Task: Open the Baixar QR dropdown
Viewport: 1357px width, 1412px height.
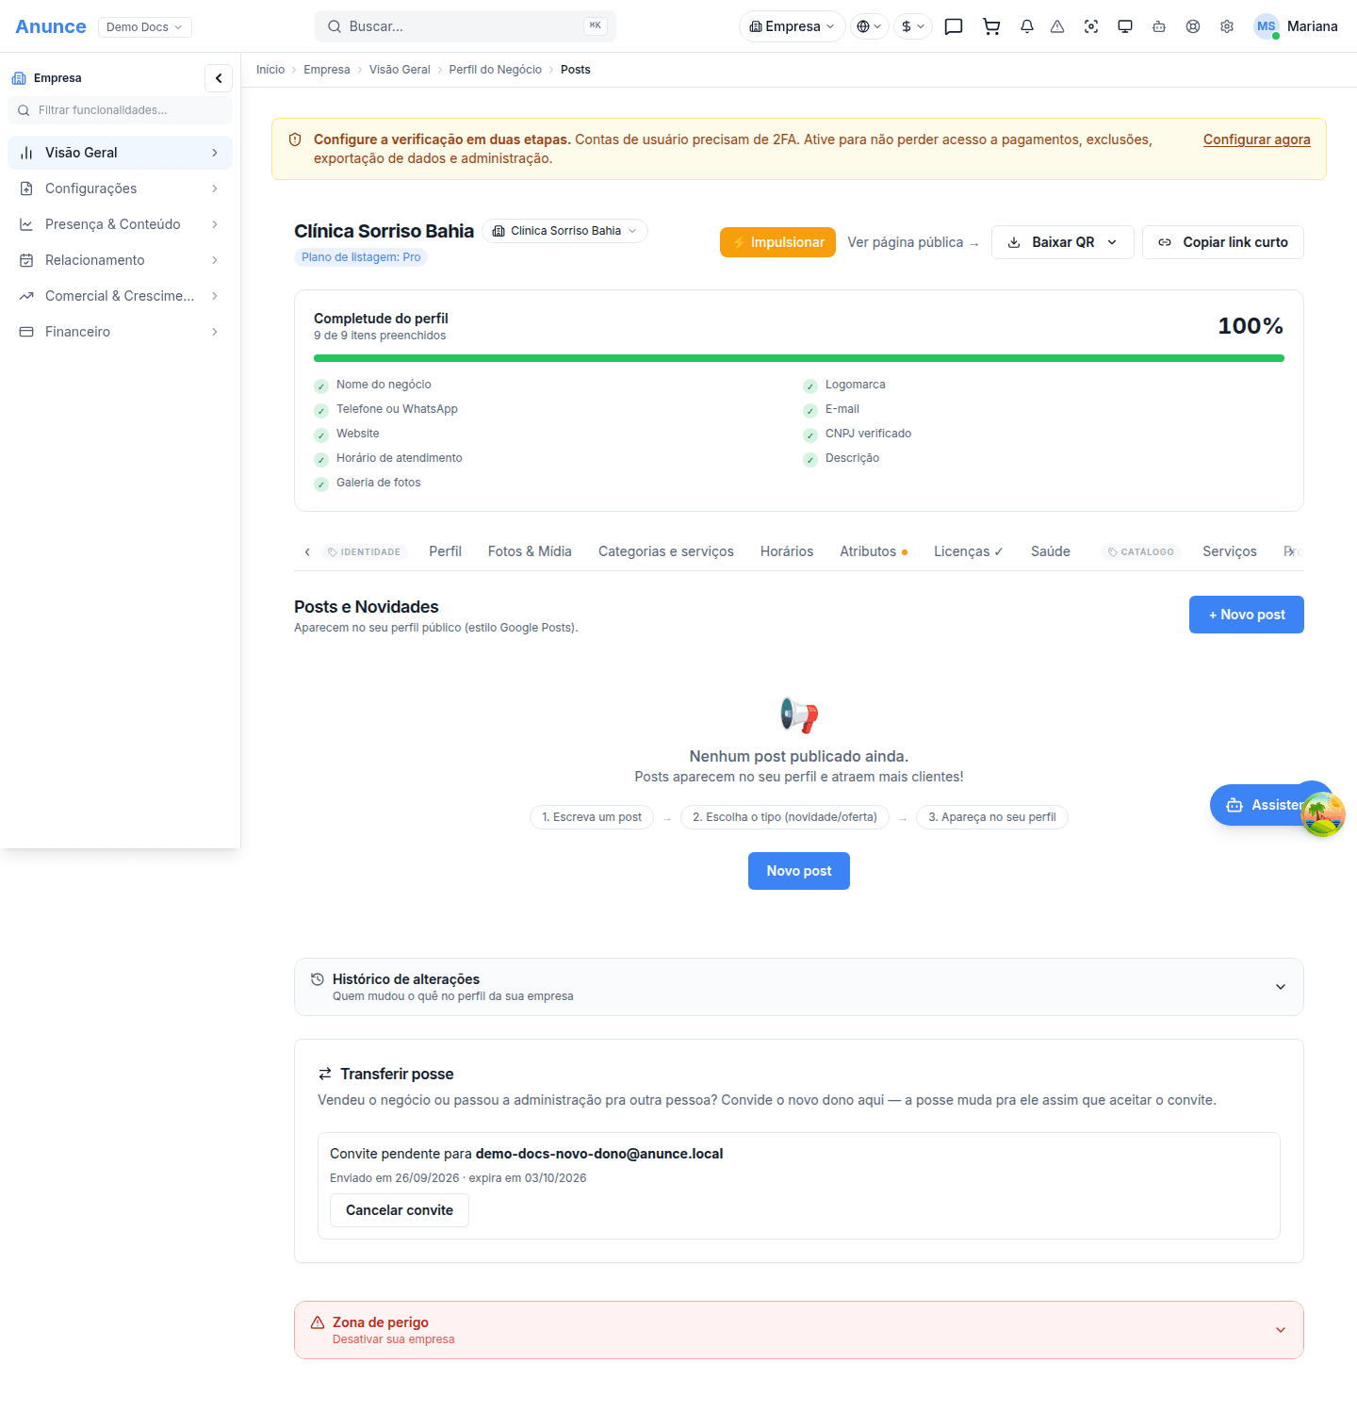Action: [1063, 242]
